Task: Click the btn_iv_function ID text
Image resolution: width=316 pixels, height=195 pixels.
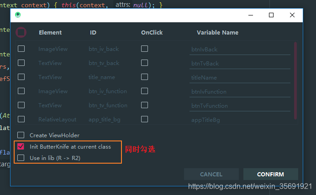Action: point(108,91)
